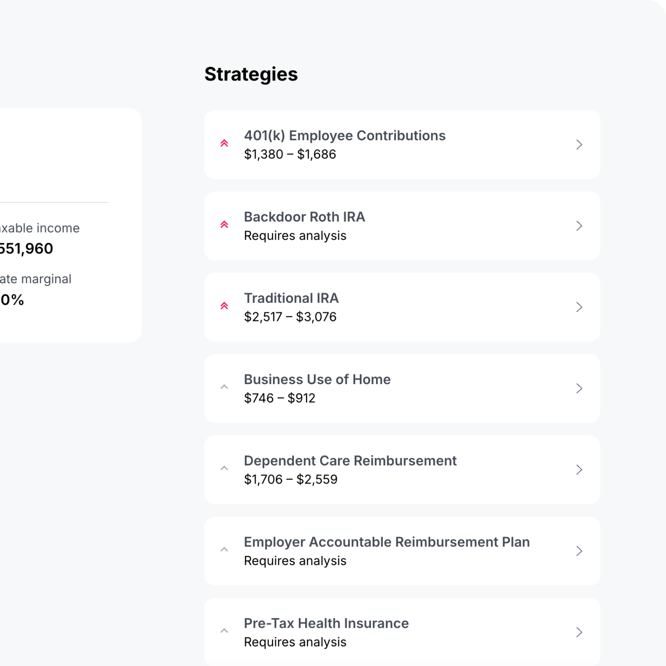Expand 401(k) Employee Contributions using the right chevron
The height and width of the screenshot is (666, 666).
[579, 145]
